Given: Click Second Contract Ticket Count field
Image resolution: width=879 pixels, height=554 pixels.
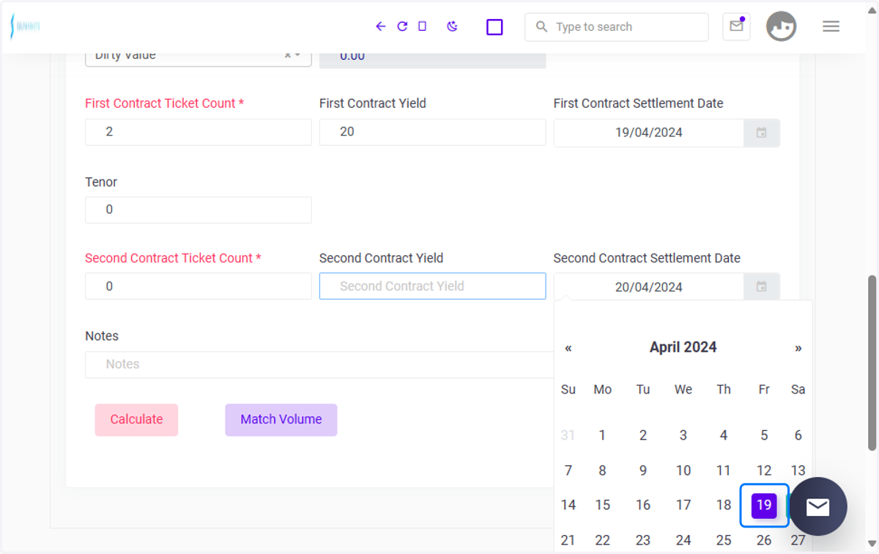Looking at the screenshot, I should coord(199,286).
